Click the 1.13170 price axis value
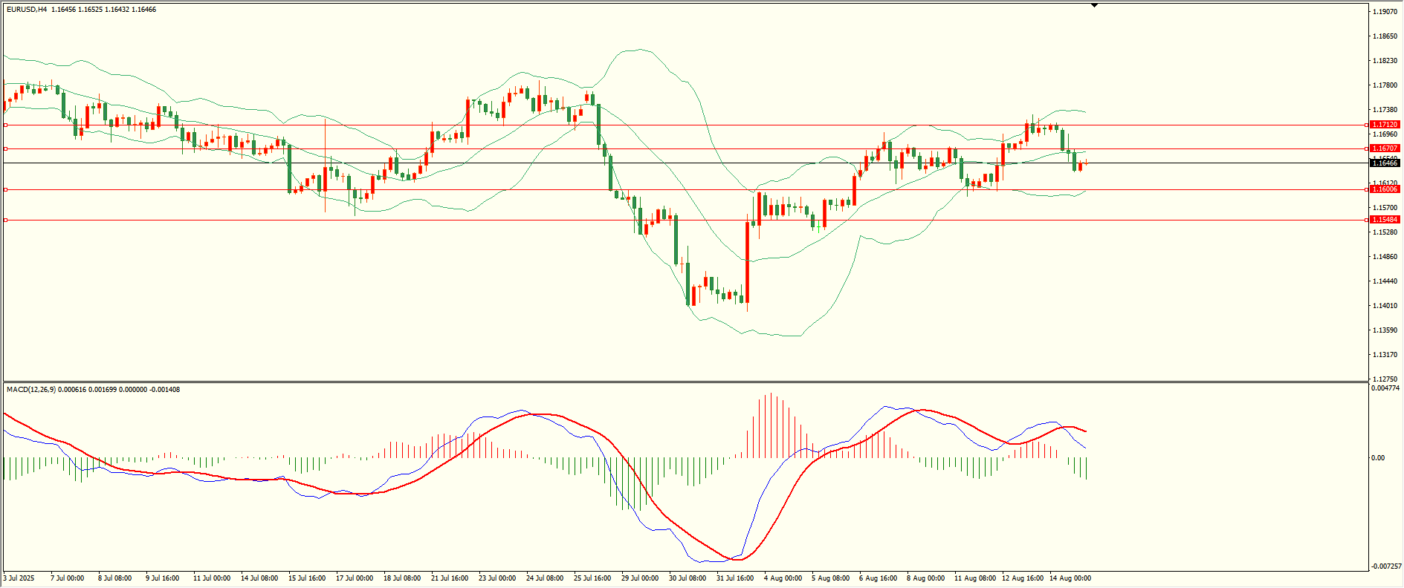This screenshot has height=588, width=1404. pyautogui.click(x=1385, y=355)
